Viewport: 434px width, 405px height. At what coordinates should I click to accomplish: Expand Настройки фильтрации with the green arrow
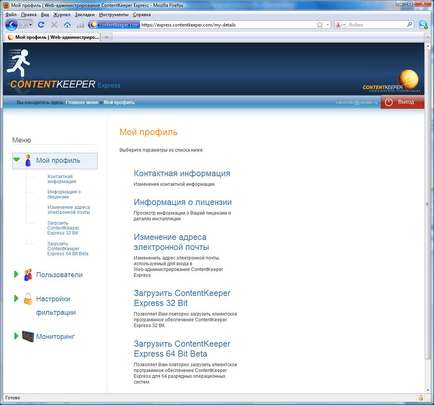pyautogui.click(x=16, y=298)
